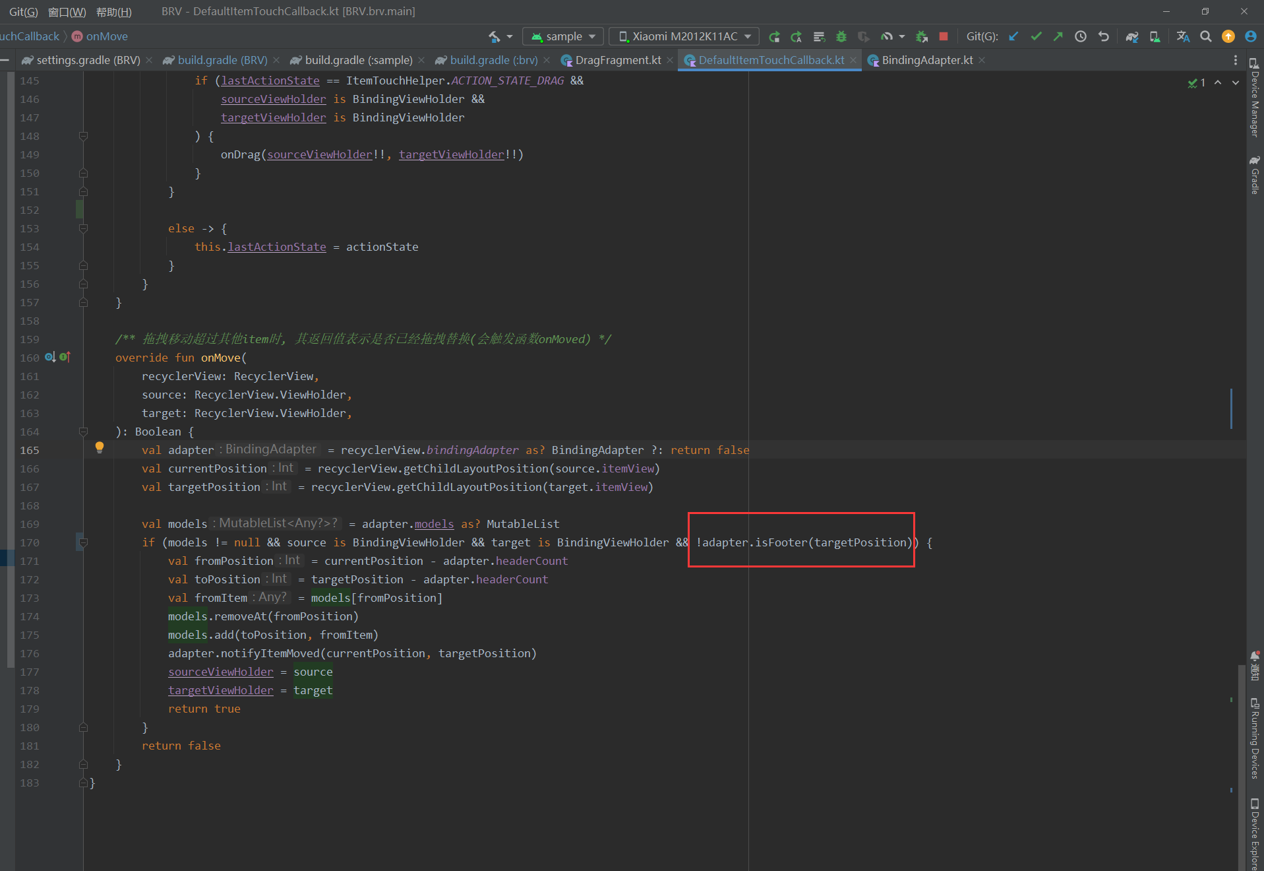Stop the running app with red square icon

point(944,36)
